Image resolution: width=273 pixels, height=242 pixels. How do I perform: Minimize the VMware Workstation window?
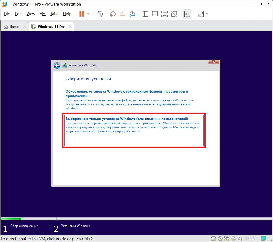[252, 4]
